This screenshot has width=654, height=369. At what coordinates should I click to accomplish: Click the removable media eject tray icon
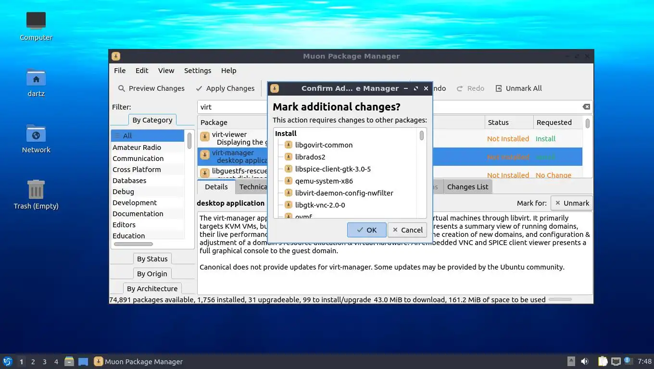(x=571, y=361)
